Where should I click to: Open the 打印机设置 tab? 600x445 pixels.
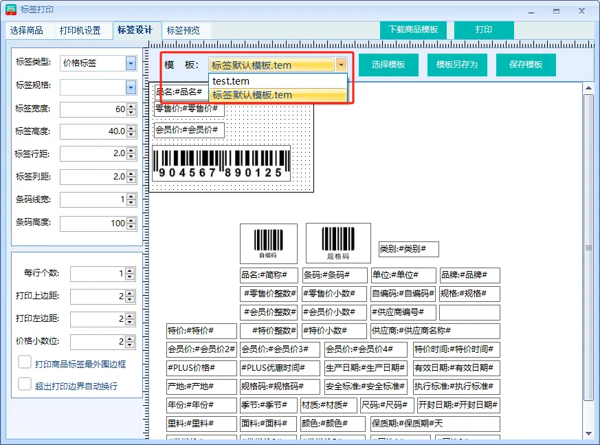click(80, 30)
